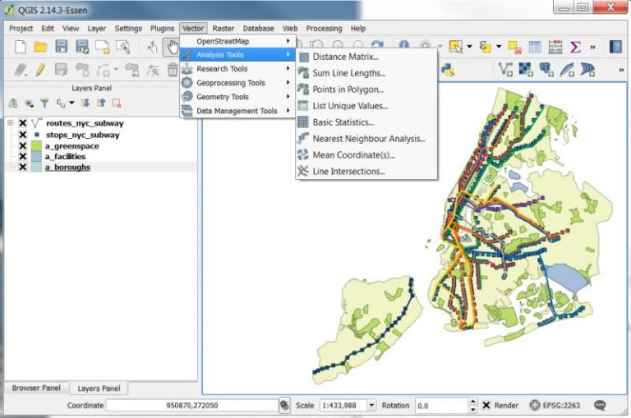
Task: Open the messages log speech bubble
Action: tap(601, 405)
